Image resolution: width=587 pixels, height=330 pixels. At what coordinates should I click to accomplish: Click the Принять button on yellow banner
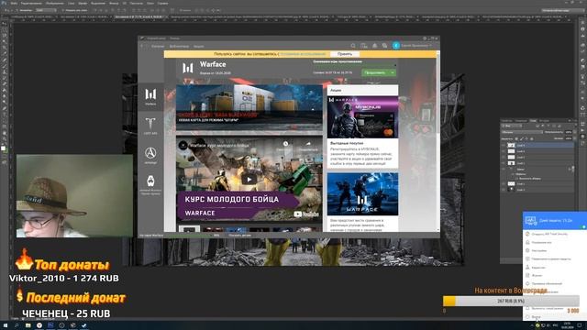pos(345,54)
